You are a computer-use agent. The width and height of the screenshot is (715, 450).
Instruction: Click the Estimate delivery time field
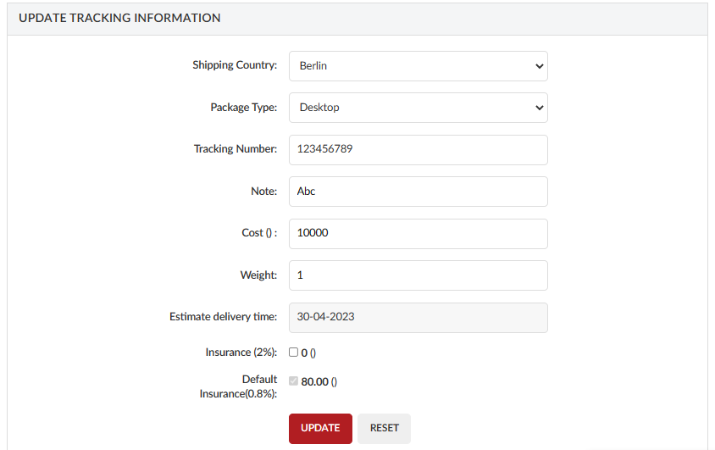coord(418,317)
